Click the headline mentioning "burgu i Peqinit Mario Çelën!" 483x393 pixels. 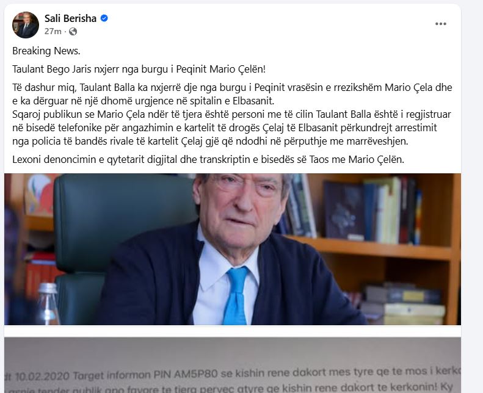pyautogui.click(x=139, y=69)
